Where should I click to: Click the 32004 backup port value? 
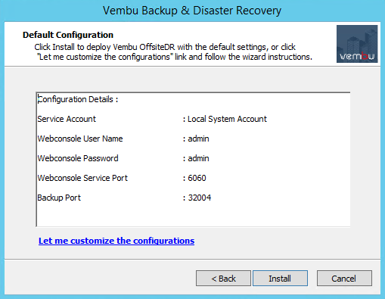pyautogui.click(x=200, y=198)
